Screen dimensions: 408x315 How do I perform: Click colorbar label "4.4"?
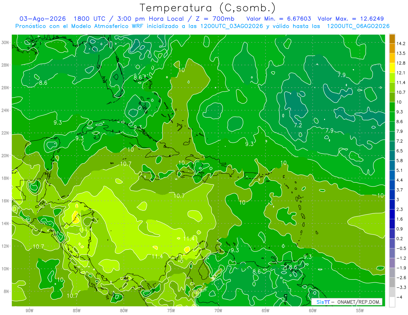[400, 180]
